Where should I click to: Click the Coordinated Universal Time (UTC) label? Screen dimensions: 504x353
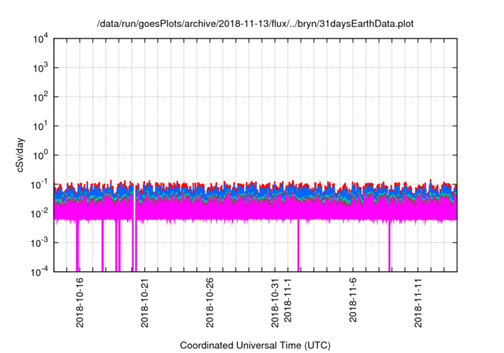[x=255, y=345]
